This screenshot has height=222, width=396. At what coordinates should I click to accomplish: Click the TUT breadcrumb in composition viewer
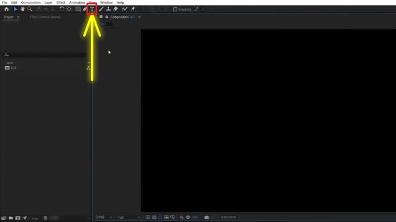[x=103, y=24]
